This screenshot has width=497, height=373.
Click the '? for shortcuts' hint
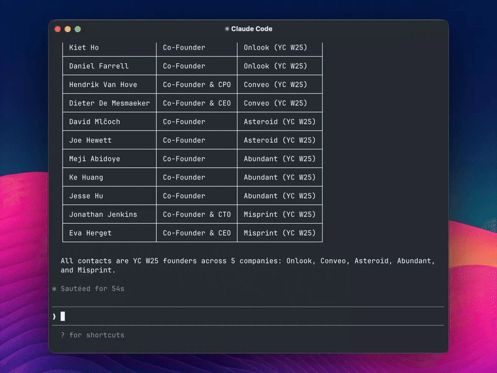coord(93,335)
